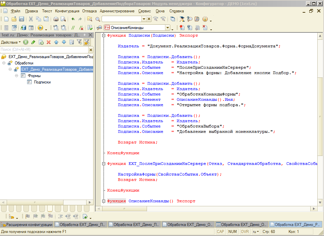Viewport: 324px width, 236px height.
Task: Add new item with green plus icon
Action: 25,42
